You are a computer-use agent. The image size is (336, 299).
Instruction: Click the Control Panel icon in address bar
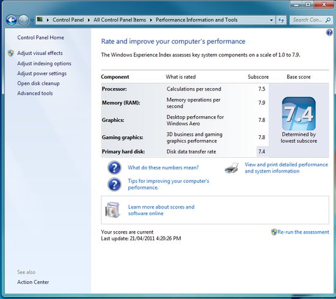(x=40, y=20)
